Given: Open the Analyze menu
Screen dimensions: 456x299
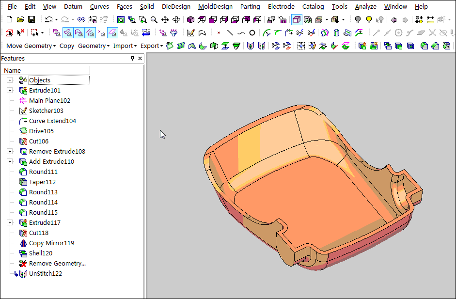Looking at the screenshot, I should [365, 7].
